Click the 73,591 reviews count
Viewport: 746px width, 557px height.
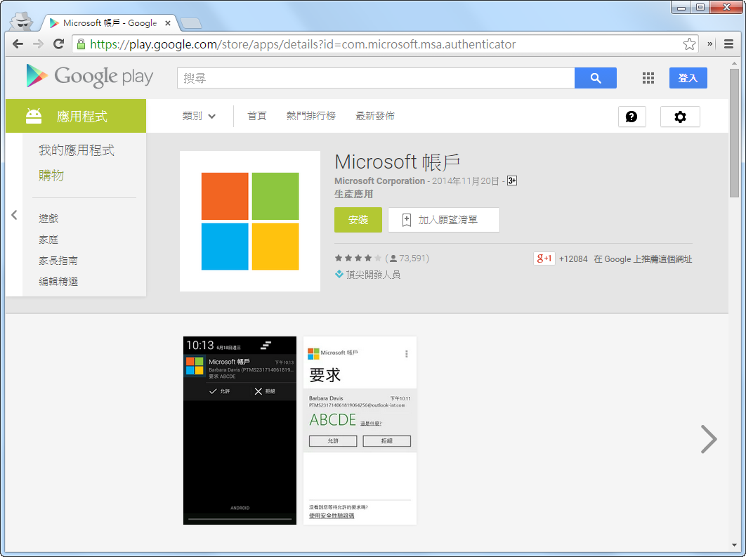click(x=414, y=258)
